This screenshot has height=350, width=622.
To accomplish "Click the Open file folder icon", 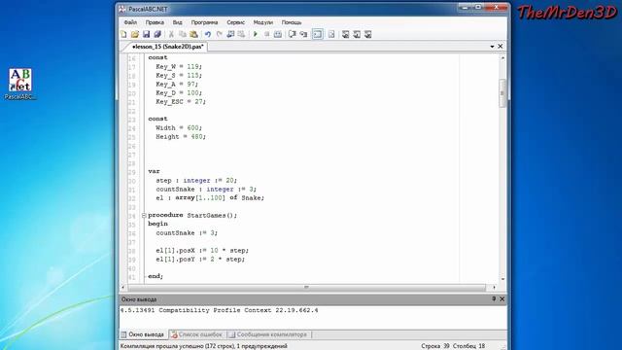I will [135, 34].
